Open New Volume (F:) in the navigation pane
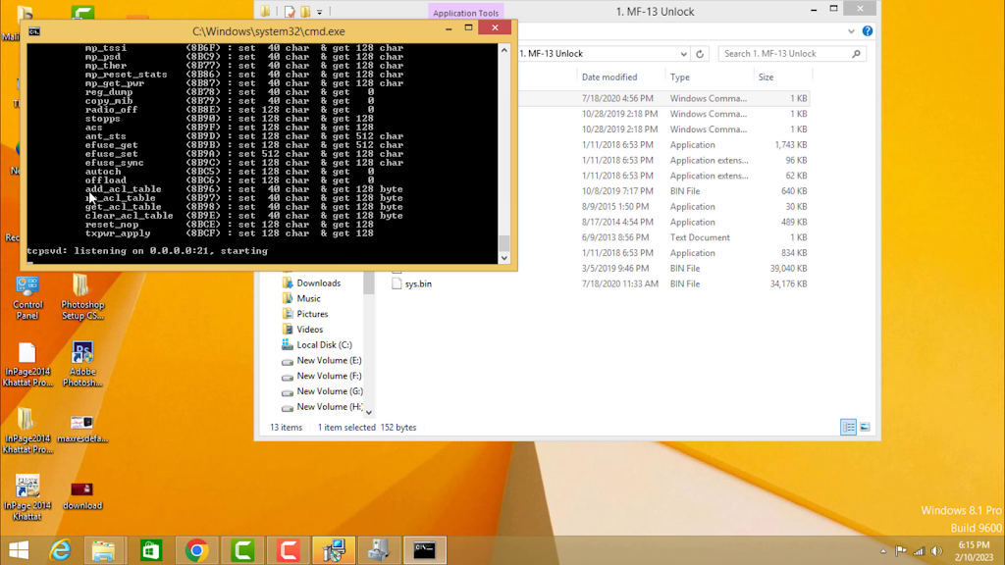 click(329, 376)
